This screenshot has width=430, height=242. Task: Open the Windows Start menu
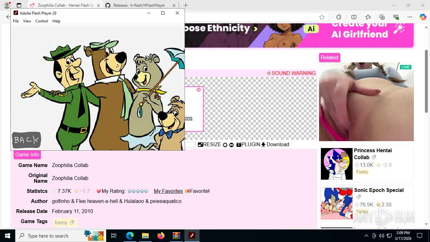(8, 236)
